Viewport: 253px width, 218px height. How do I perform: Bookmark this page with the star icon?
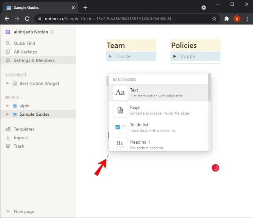[x=214, y=19]
